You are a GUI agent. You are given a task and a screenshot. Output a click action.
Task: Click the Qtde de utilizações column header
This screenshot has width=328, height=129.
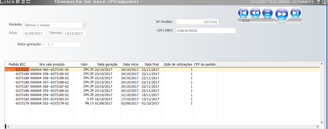tap(178, 64)
